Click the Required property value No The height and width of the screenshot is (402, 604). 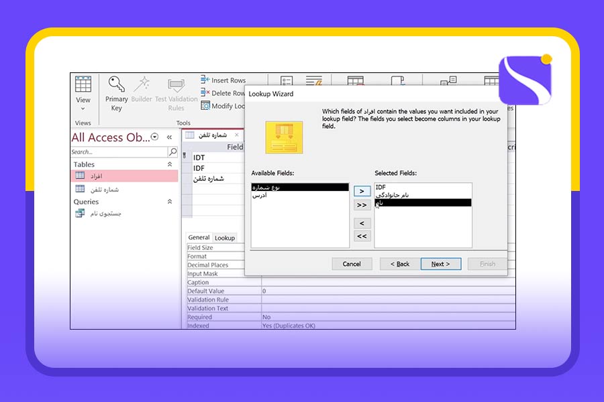click(x=389, y=317)
